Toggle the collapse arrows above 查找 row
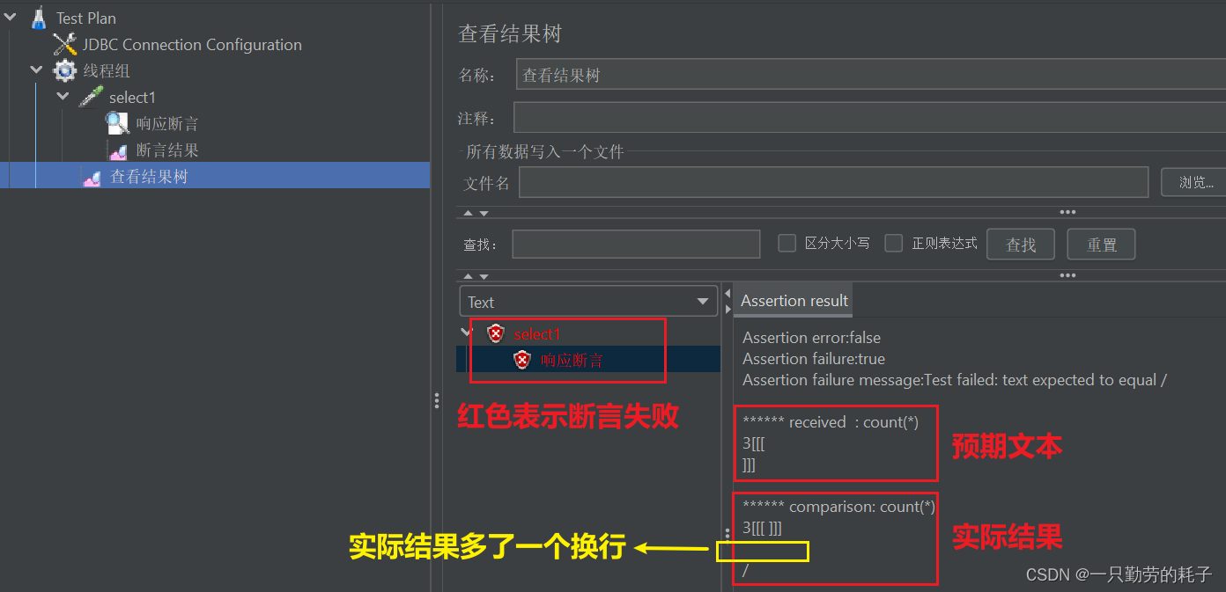 476,213
